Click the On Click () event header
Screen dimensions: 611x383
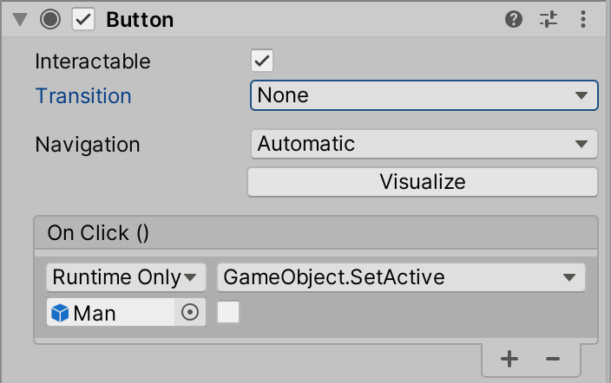pos(99,232)
